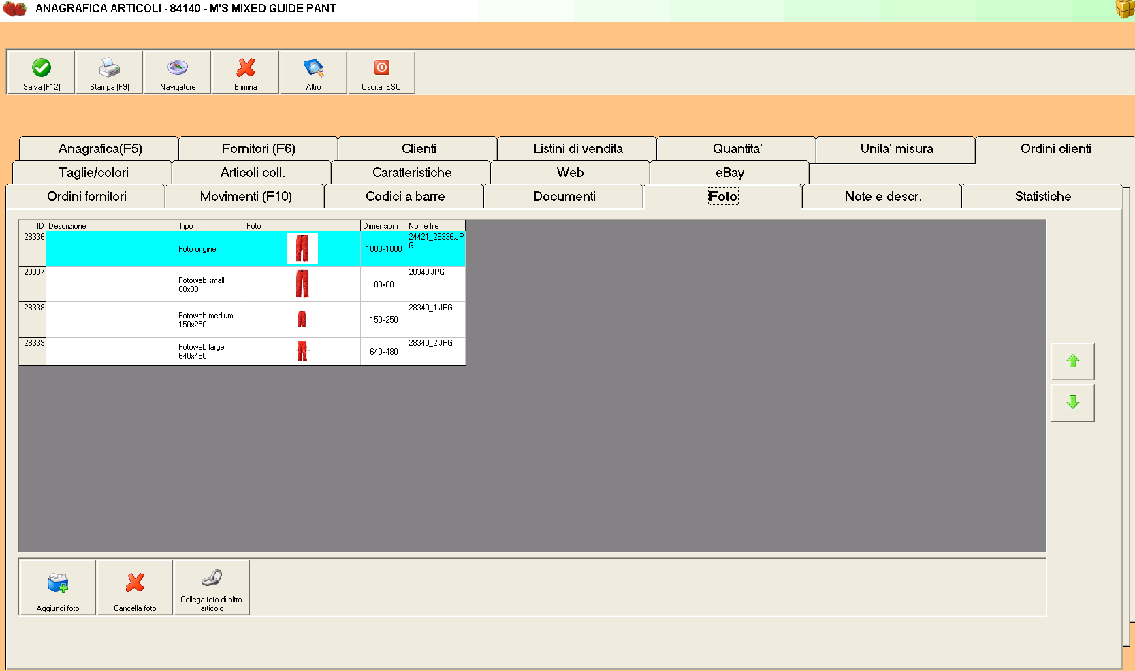Image resolution: width=1135 pixels, height=671 pixels.
Task: Click the Tipo column header
Action: point(210,225)
